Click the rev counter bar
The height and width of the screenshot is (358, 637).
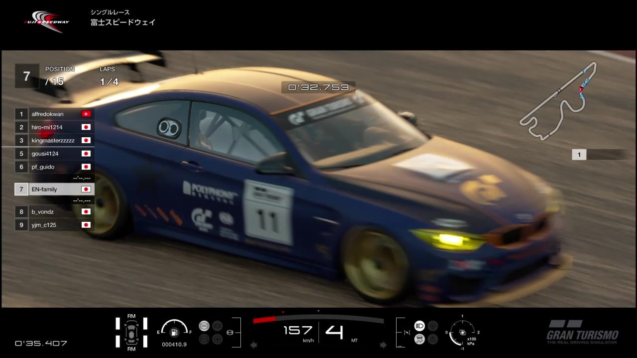tap(318, 320)
